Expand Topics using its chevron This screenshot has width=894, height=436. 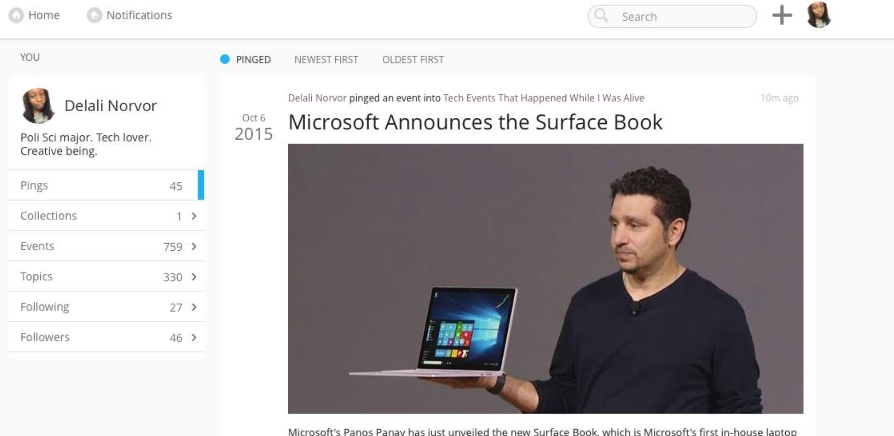tap(194, 277)
